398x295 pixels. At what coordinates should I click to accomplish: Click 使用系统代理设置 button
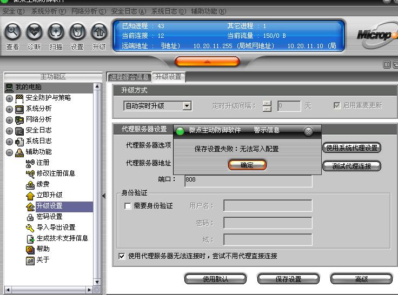tap(352, 148)
